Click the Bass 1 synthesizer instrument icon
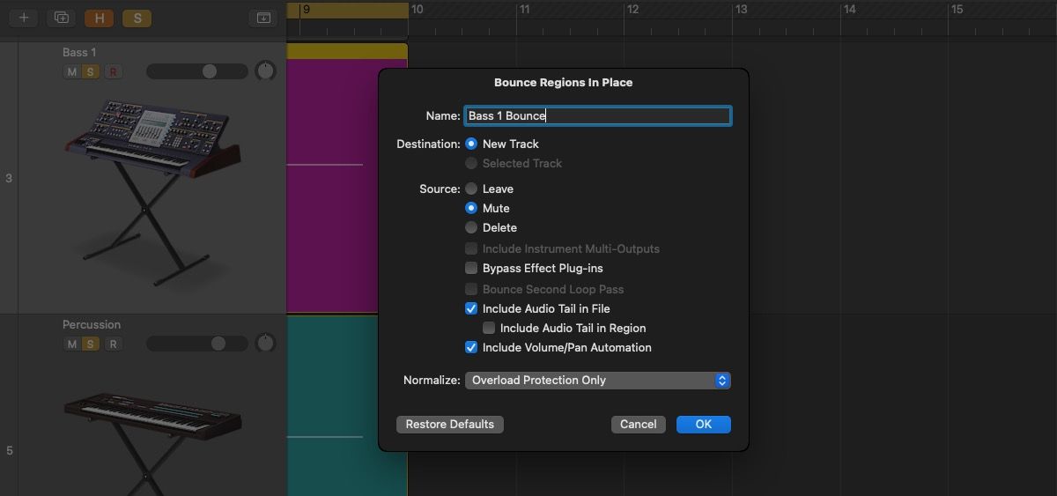 click(152, 191)
